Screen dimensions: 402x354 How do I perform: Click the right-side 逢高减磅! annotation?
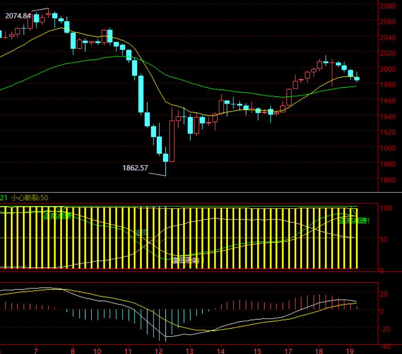tap(355, 220)
